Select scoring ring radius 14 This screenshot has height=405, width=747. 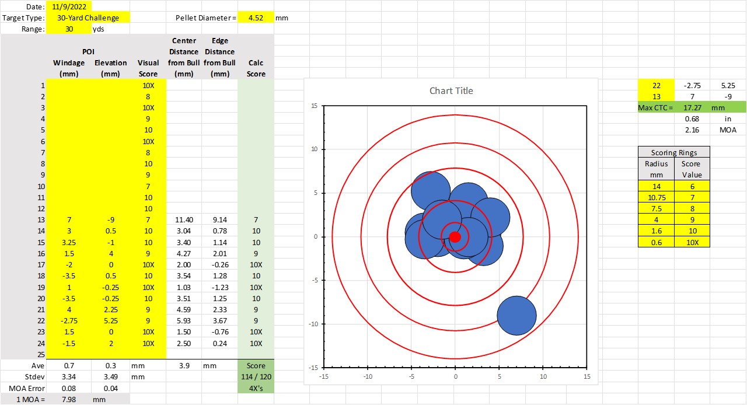656,186
